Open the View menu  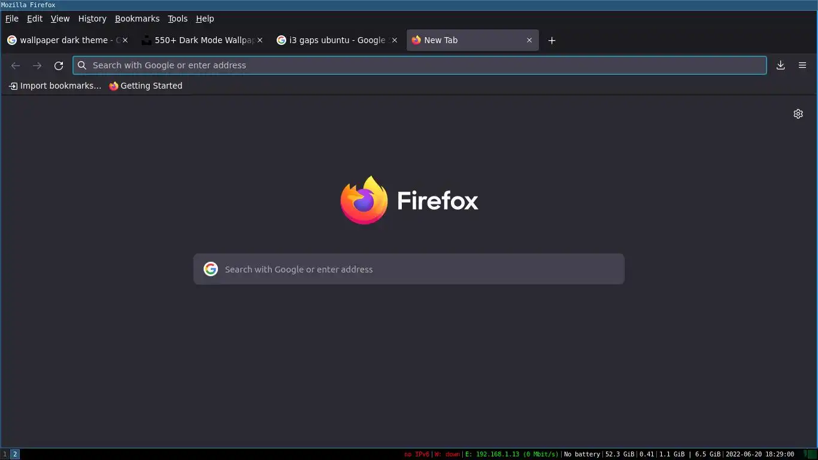coord(60,19)
